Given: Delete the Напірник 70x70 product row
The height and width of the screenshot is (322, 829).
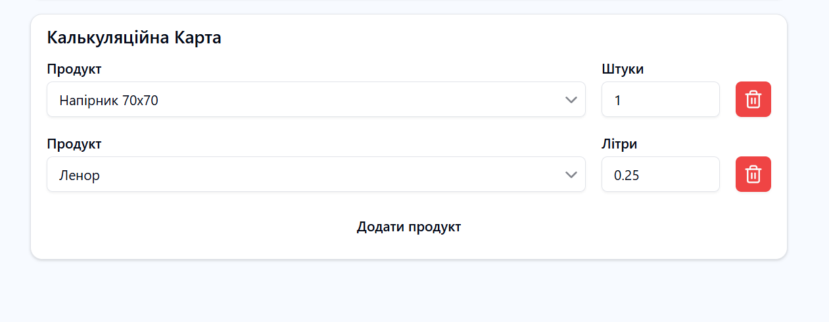Looking at the screenshot, I should pyautogui.click(x=753, y=99).
